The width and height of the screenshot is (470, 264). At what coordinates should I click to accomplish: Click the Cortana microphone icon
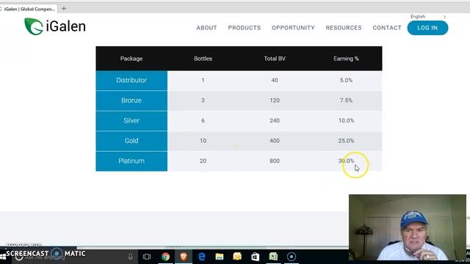131,257
